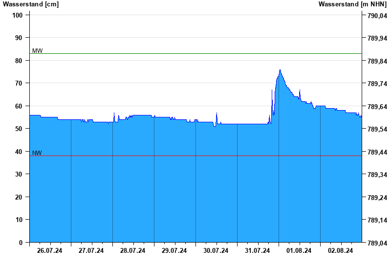This screenshot has width=391, height=269.
Task: Click the right axis value 789,84
Action: click(x=377, y=61)
